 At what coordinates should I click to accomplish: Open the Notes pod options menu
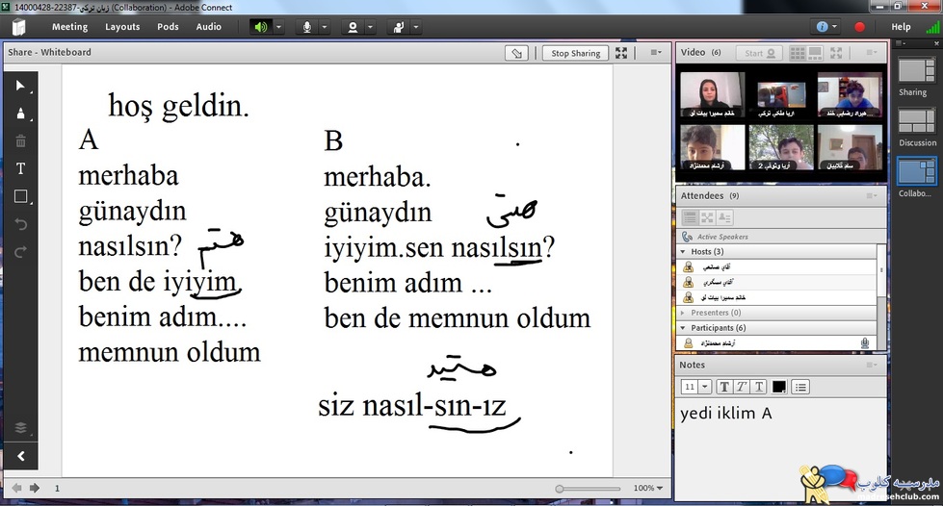coord(872,365)
